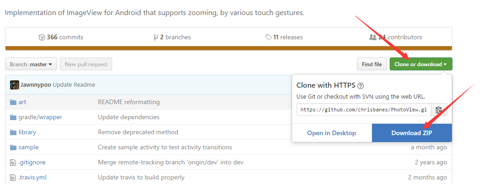Screen dimensions: 482x184
Task: Click the clipboard copy URL icon
Action: pyautogui.click(x=439, y=110)
